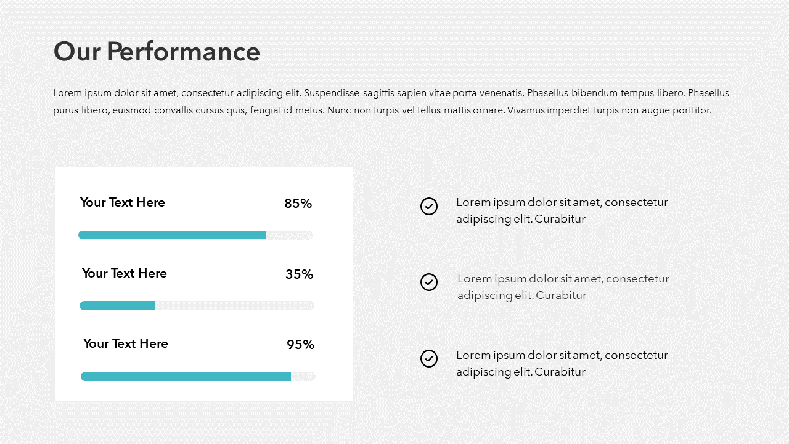Select the "Our Performance" slide title
The height and width of the screenshot is (444, 789).
coord(157,51)
